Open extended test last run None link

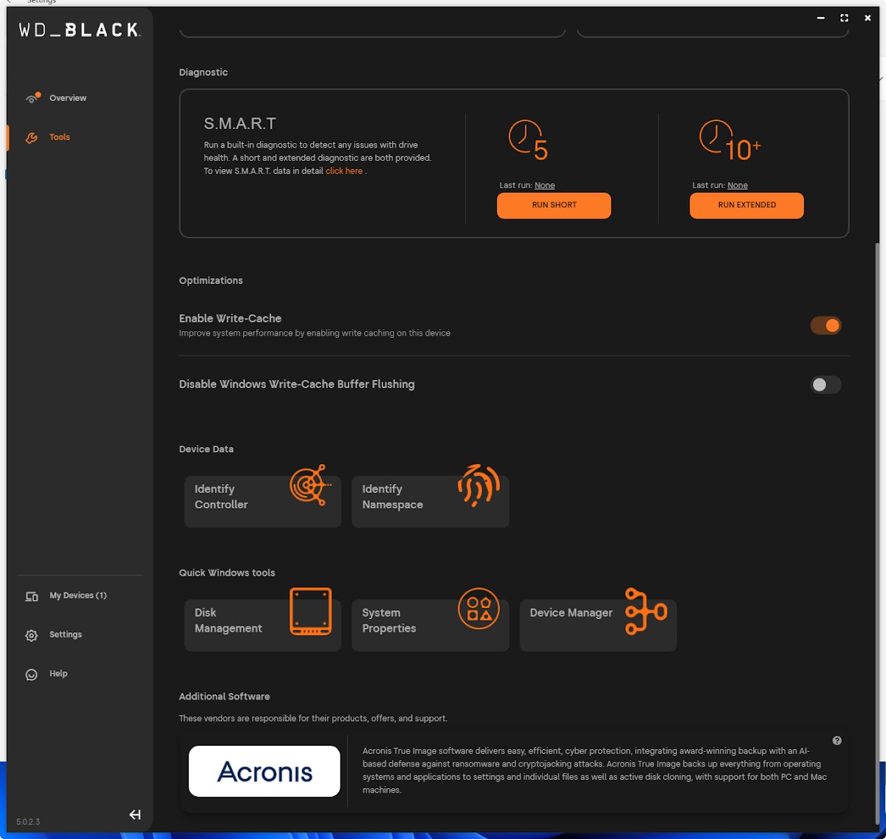pos(738,186)
